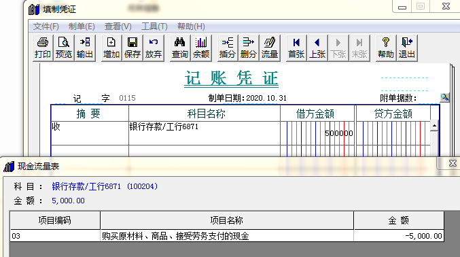
Task: Open the 查看(V) menu
Action: click(118, 27)
